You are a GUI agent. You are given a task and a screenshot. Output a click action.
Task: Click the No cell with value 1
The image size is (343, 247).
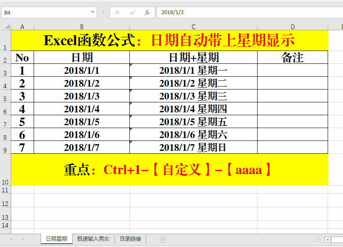tap(22, 70)
